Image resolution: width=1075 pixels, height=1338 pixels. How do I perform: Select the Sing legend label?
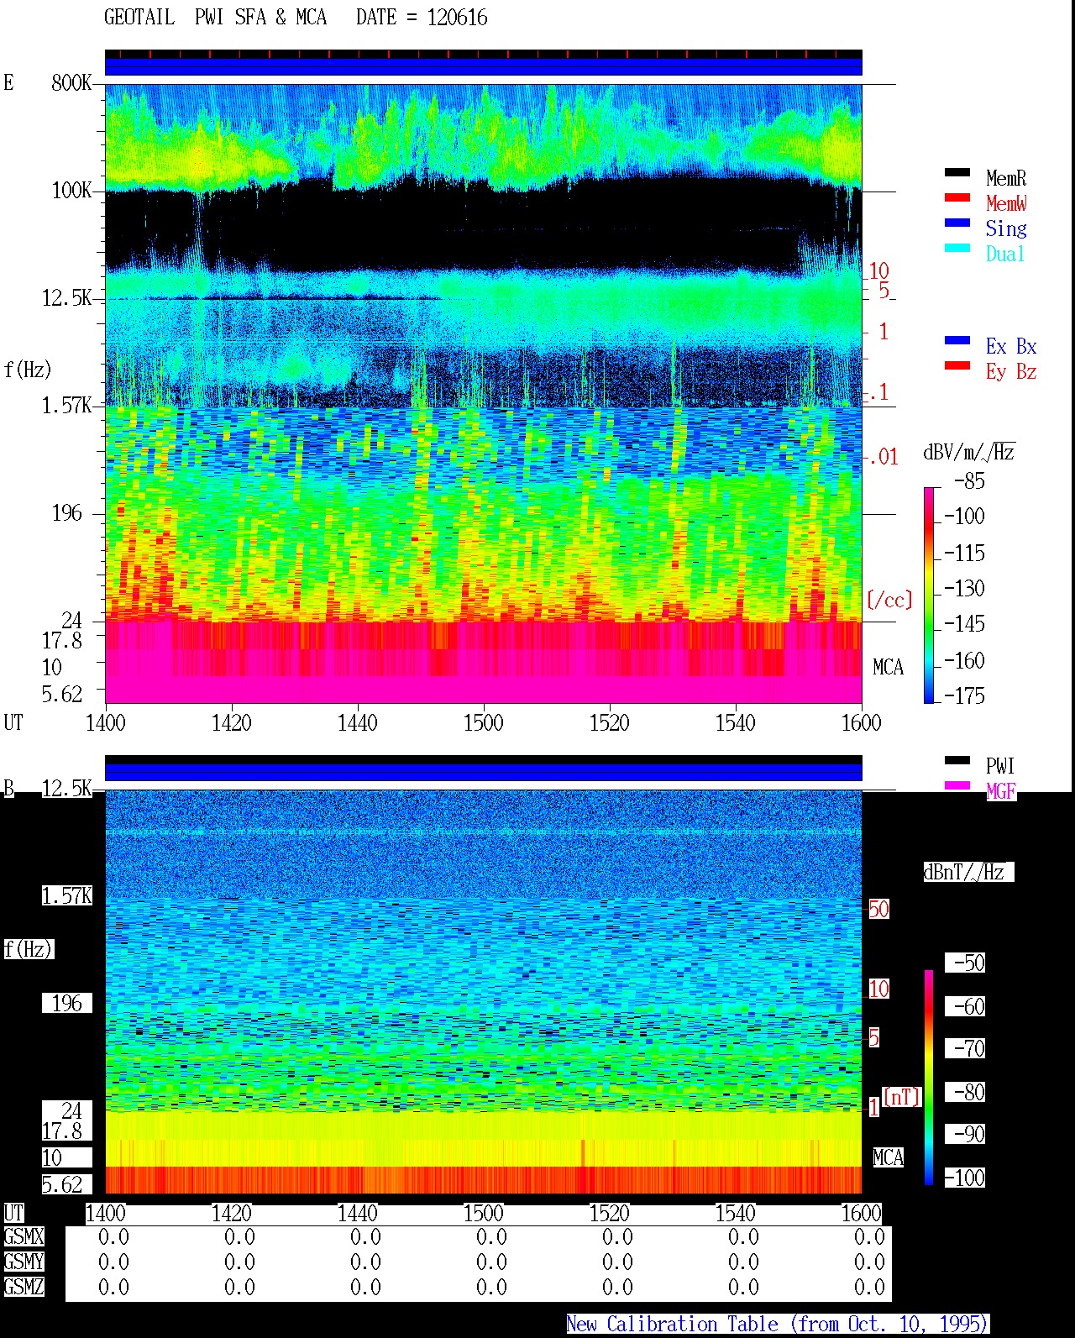coord(1006,228)
